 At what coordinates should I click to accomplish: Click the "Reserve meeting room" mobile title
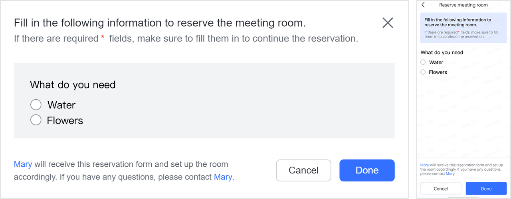(463, 5)
